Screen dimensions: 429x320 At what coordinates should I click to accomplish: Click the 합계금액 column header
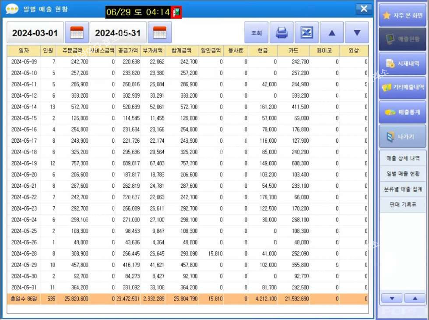click(182, 50)
